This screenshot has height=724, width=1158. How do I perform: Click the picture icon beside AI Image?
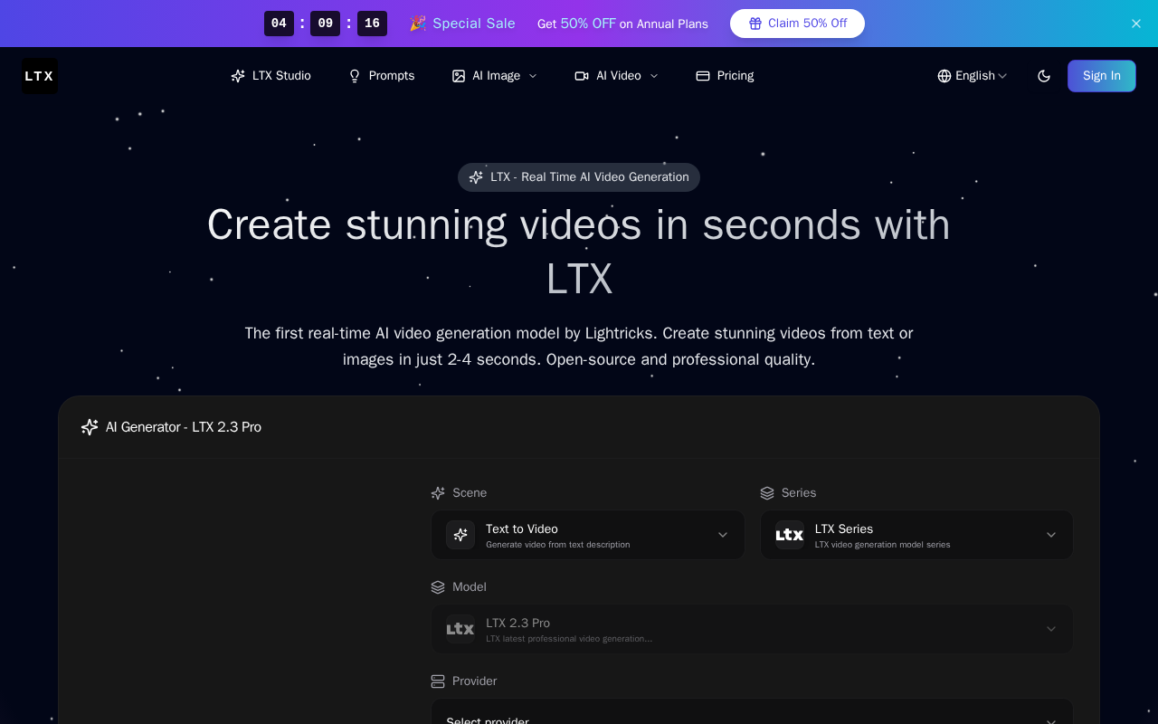459,76
